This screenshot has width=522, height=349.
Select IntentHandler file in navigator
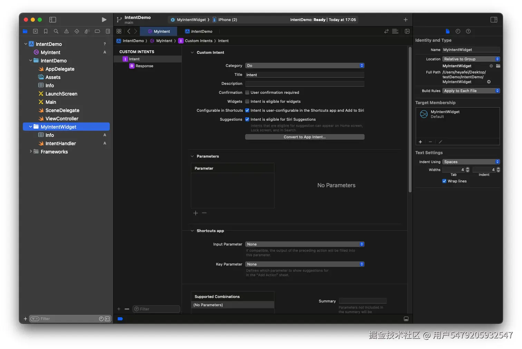60,143
